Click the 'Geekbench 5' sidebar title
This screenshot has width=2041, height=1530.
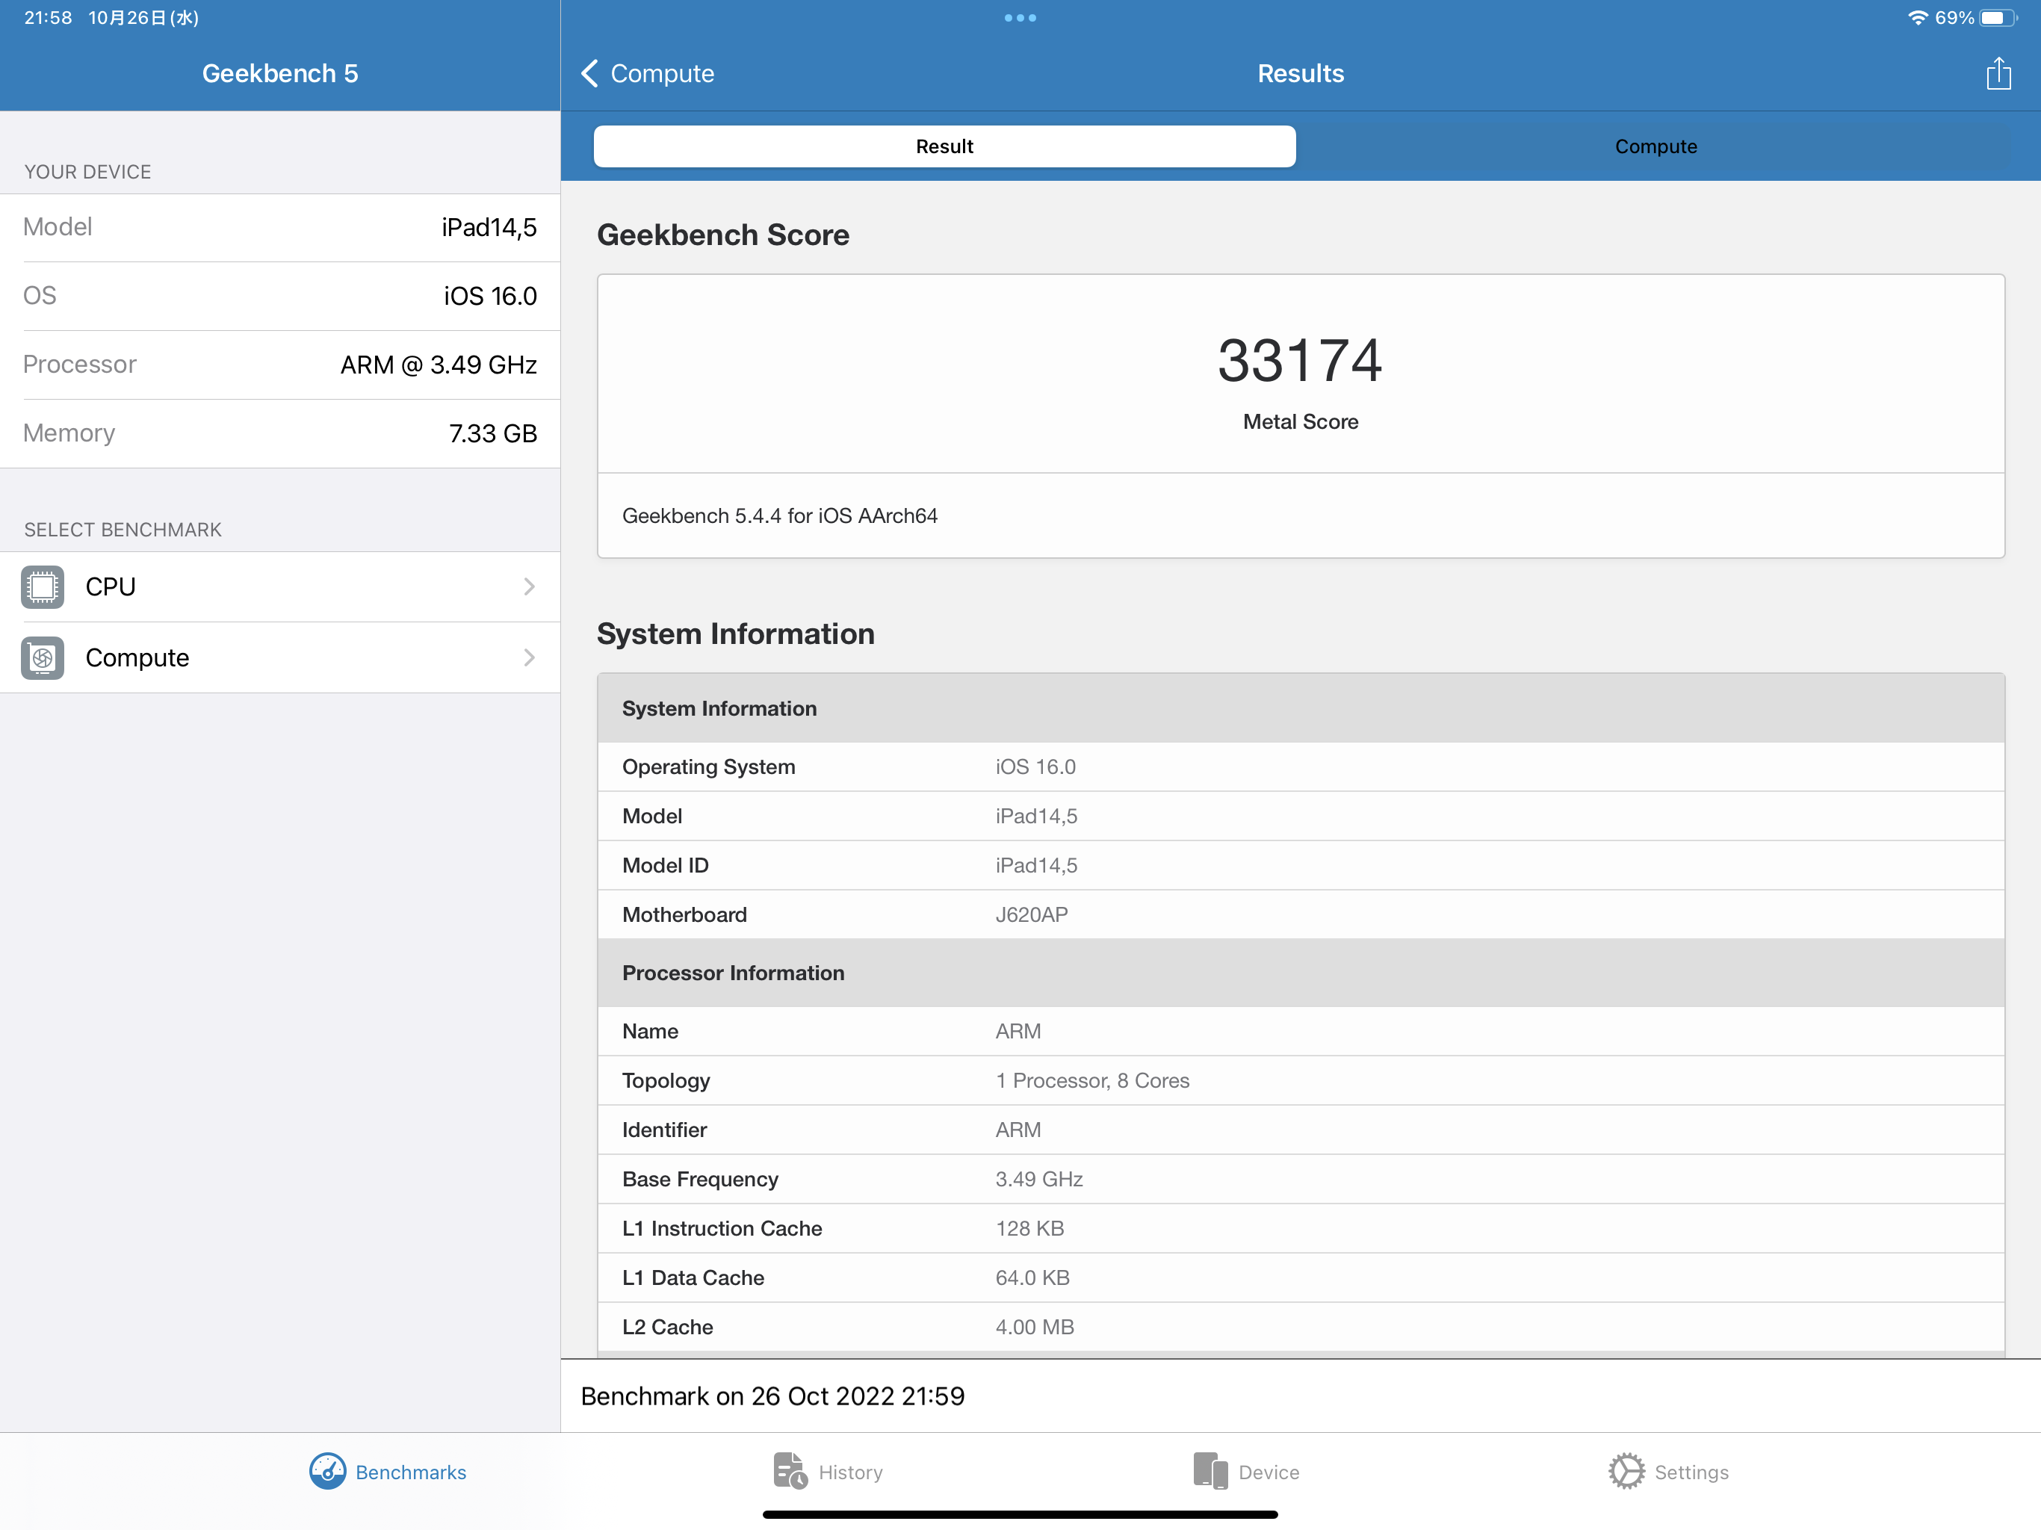click(279, 73)
